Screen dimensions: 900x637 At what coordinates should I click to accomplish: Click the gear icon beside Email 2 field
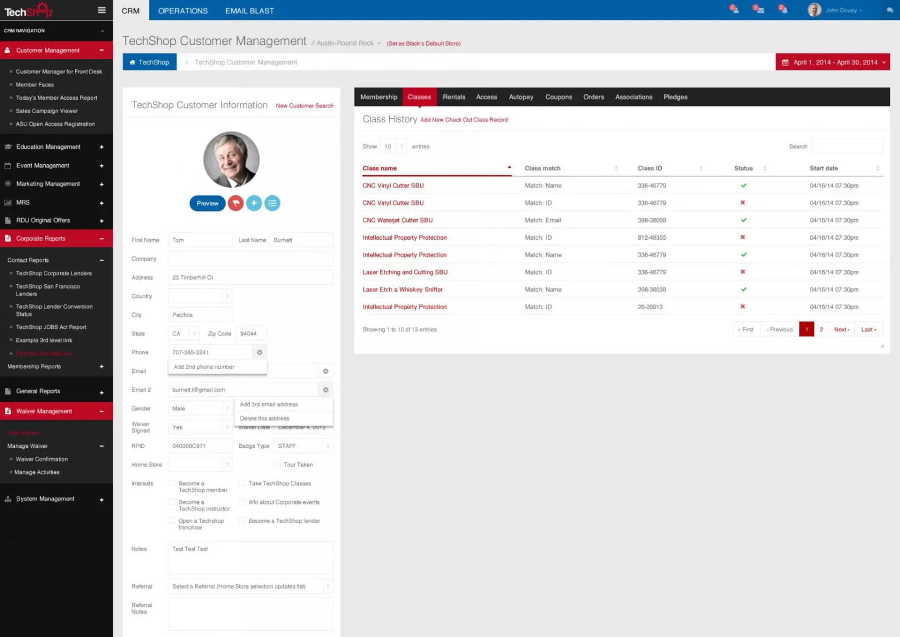[326, 390]
